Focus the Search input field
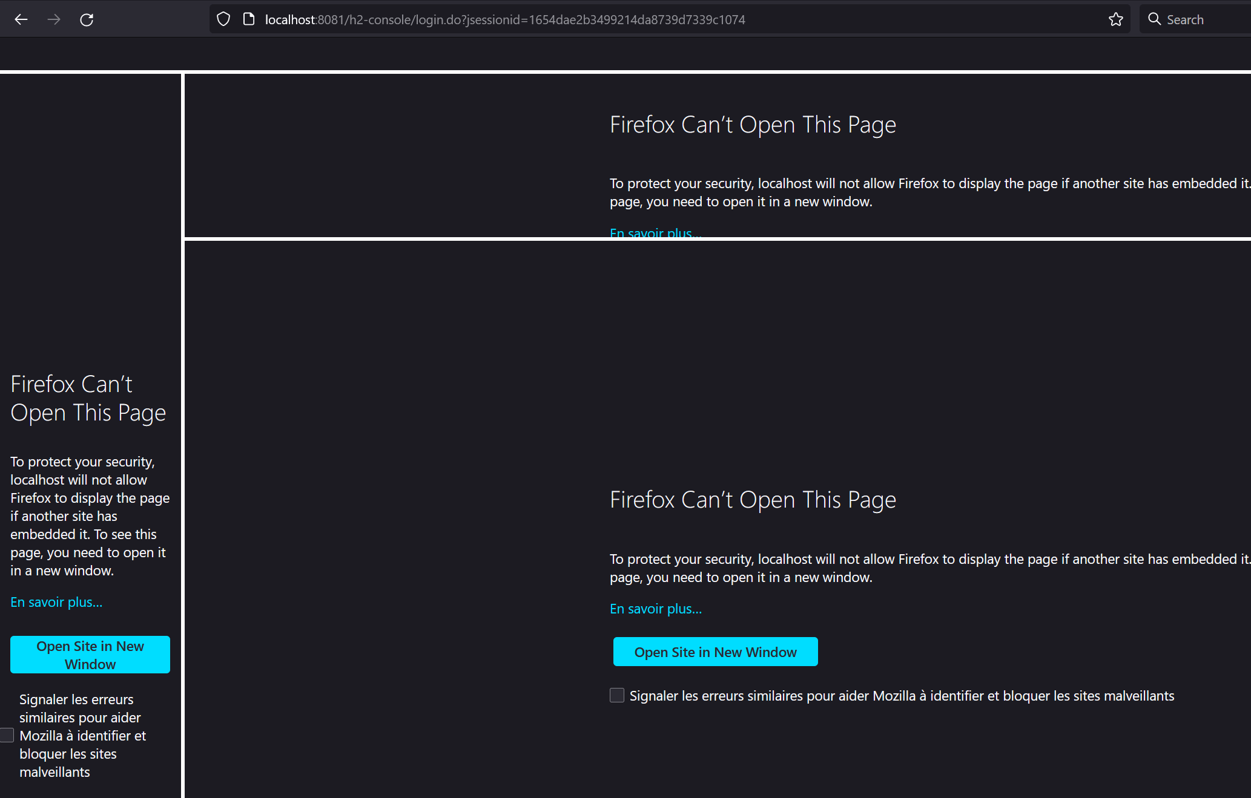The height and width of the screenshot is (798, 1251). pos(1205,19)
